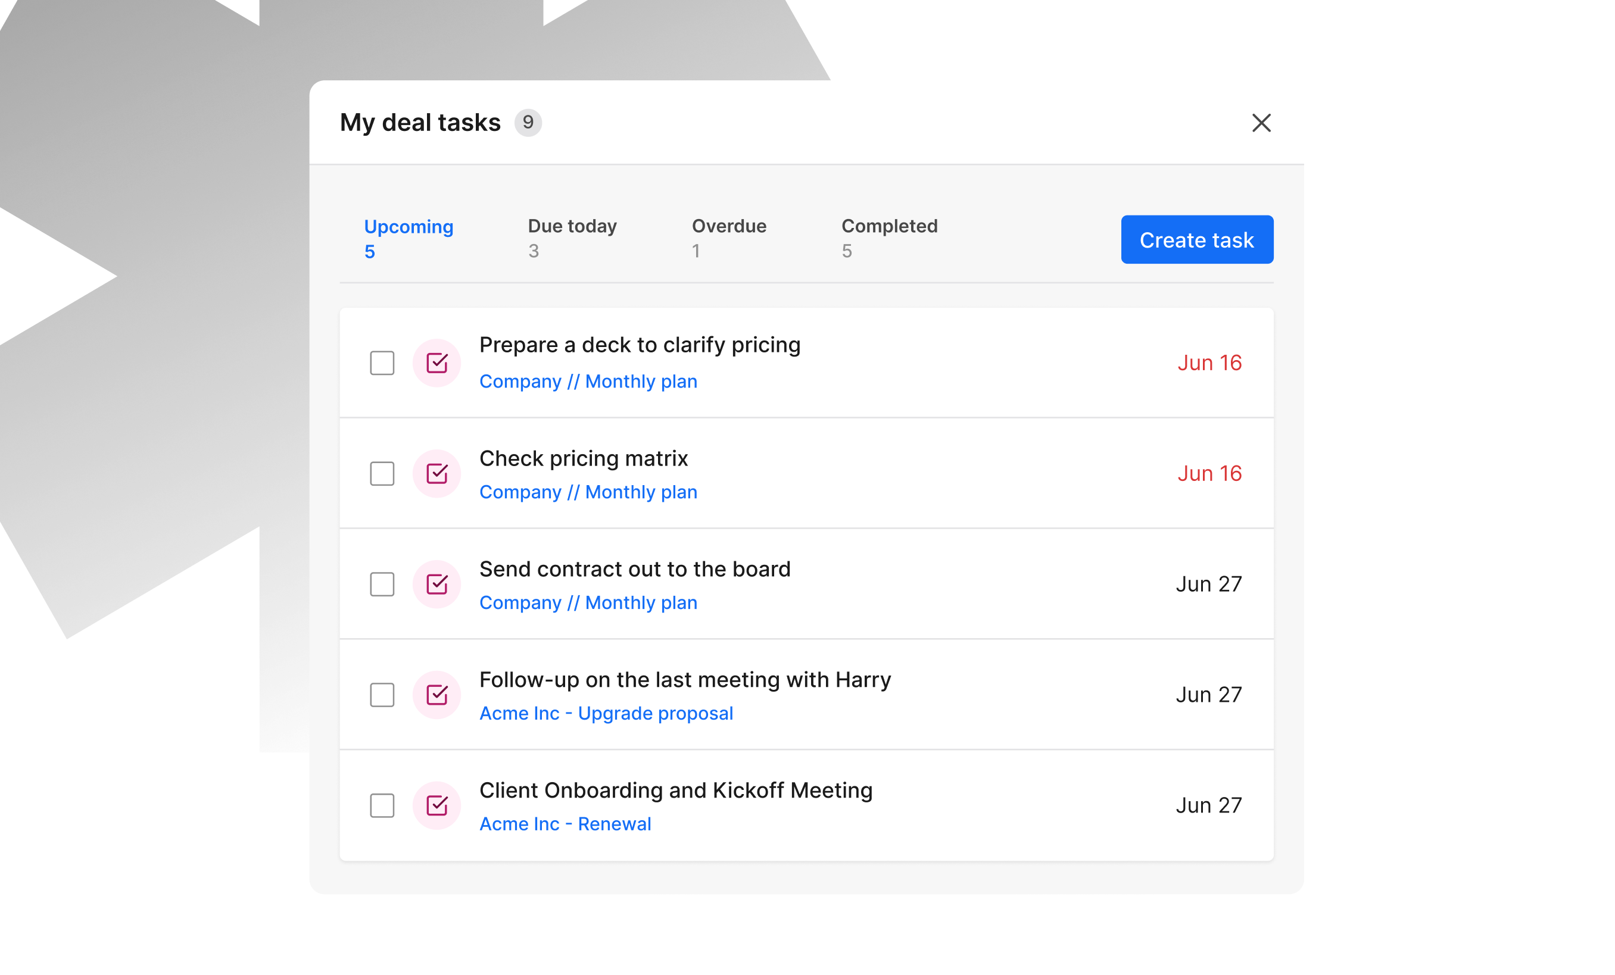Check the box beside Send contract out to the board
The height and width of the screenshot is (975, 1615).
[x=382, y=584]
